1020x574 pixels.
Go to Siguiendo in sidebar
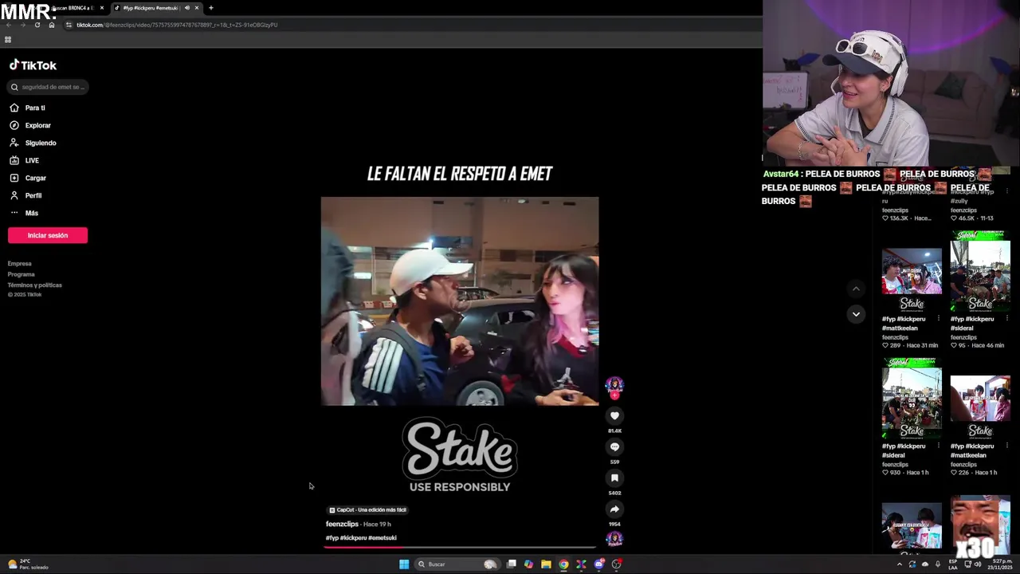point(33,143)
